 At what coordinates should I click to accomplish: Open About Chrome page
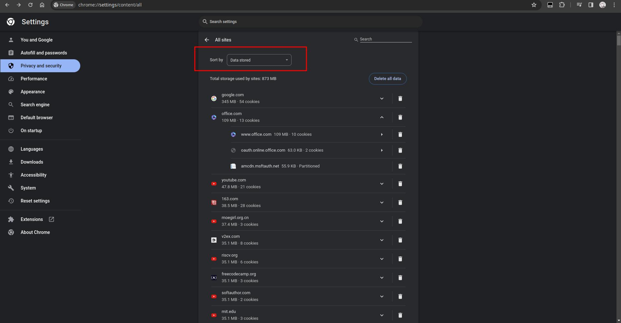pos(40,232)
